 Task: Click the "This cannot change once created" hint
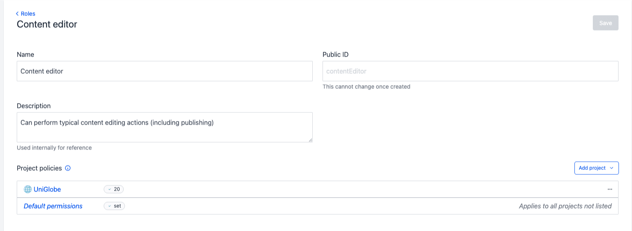366,87
